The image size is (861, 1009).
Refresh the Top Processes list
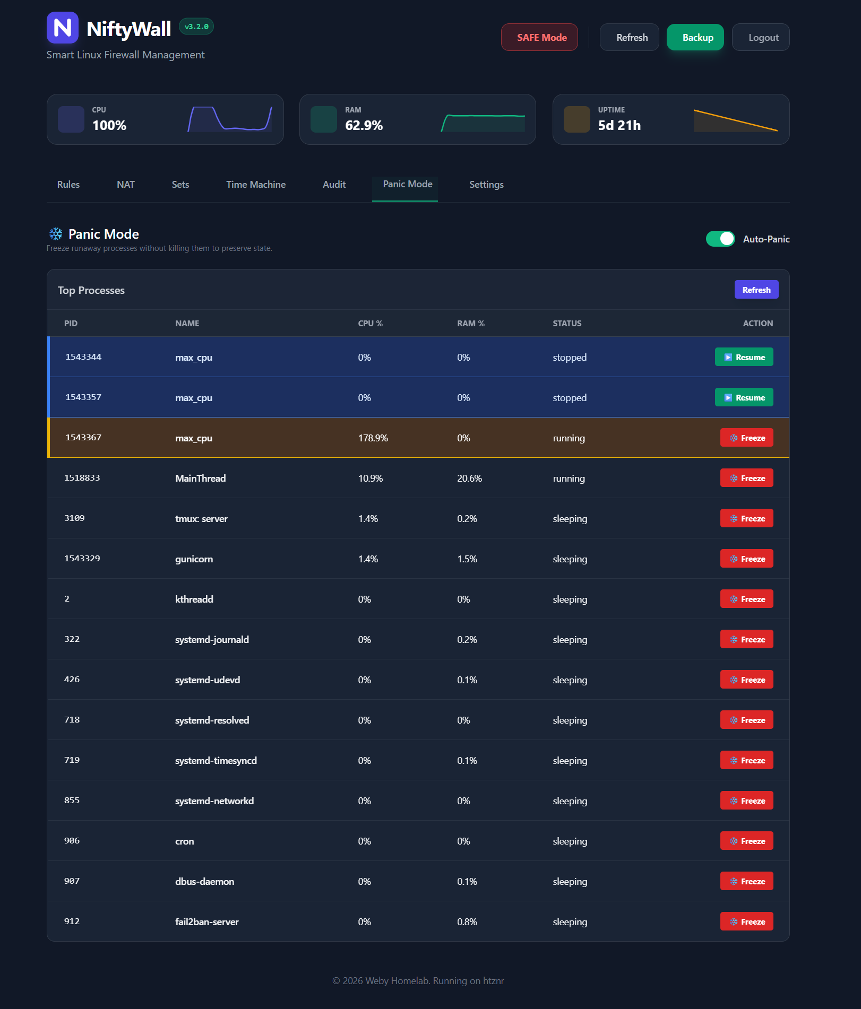[x=756, y=290]
